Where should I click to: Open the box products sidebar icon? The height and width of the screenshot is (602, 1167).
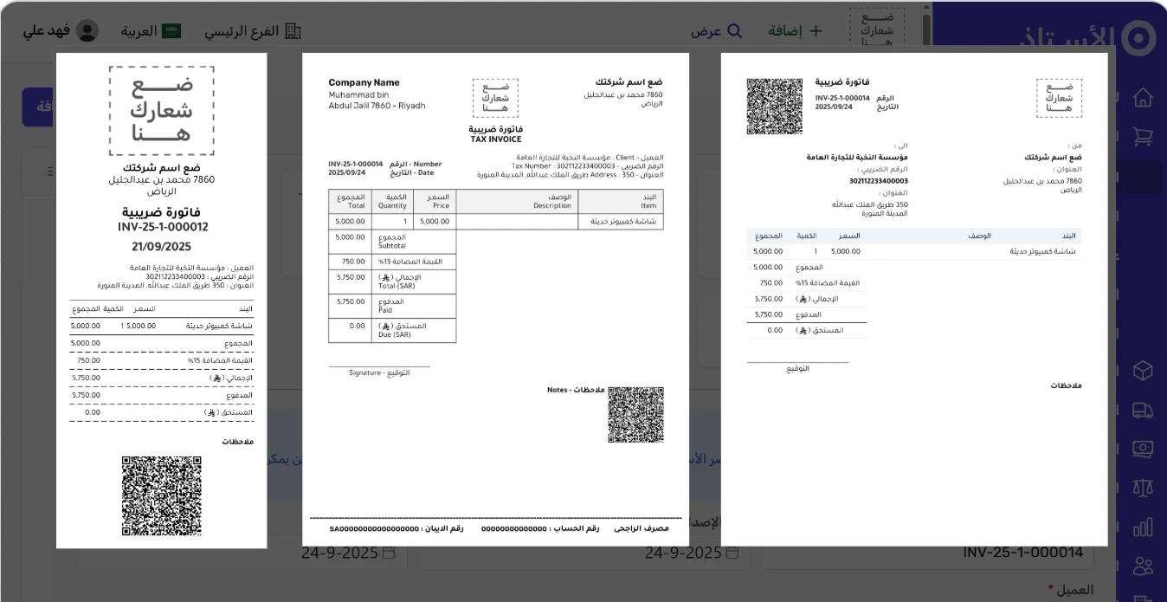1143,371
